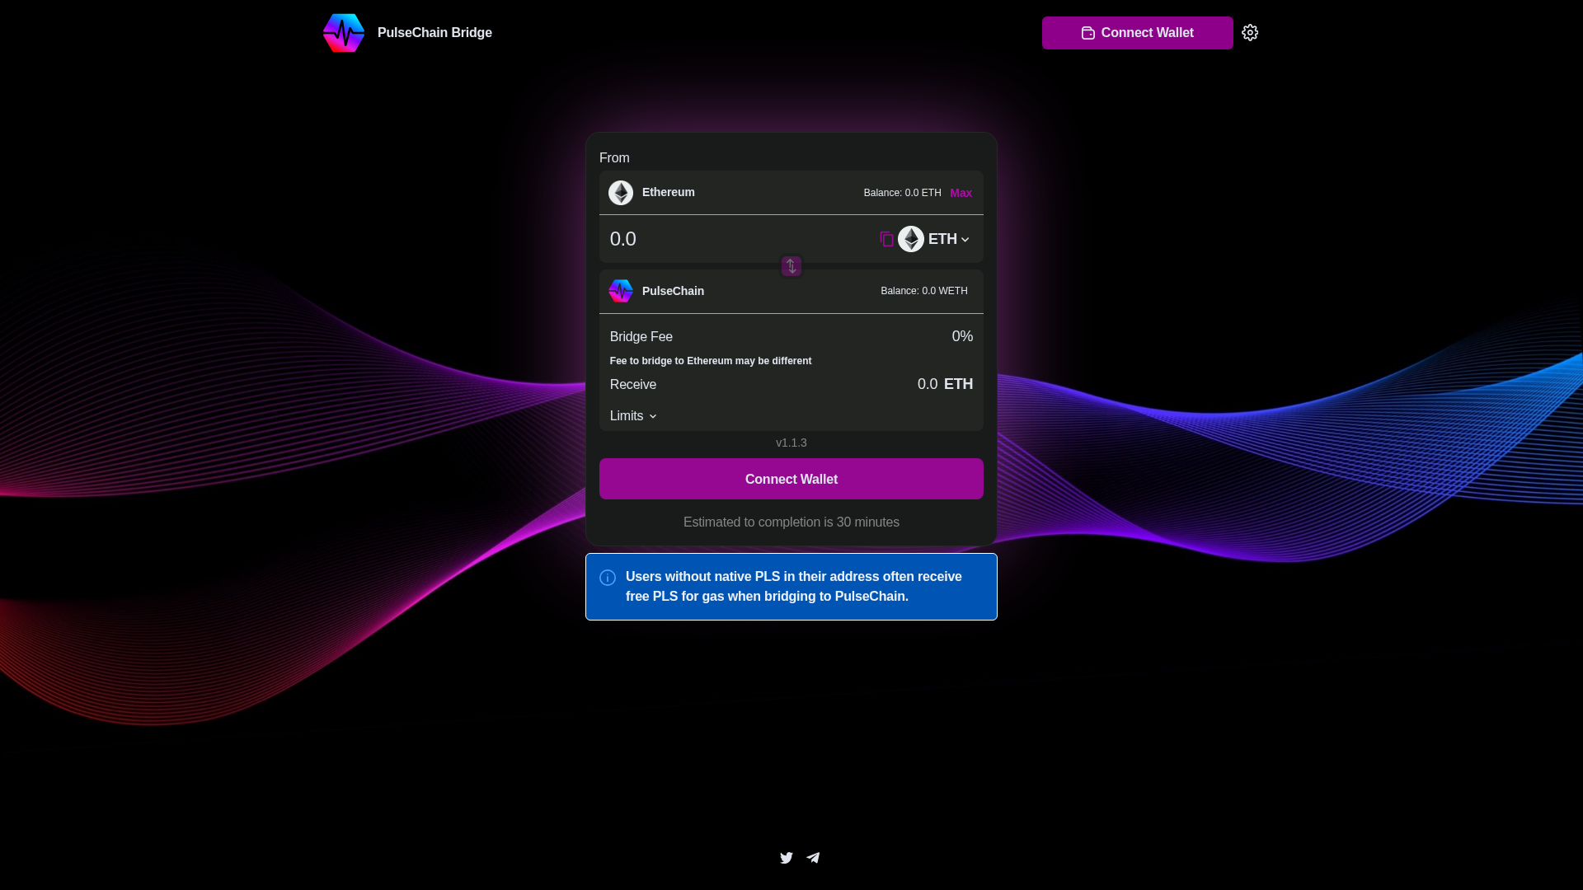
Task: Click the Bridge Fee label
Action: [x=641, y=337]
